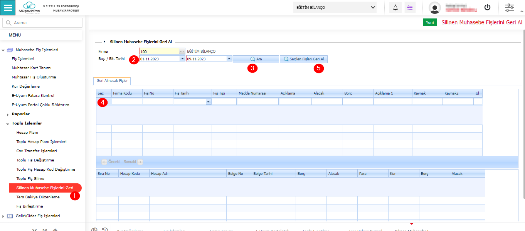Sort by Hesap Kodu column header
Image resolution: width=525 pixels, height=231 pixels.
[x=134, y=174]
